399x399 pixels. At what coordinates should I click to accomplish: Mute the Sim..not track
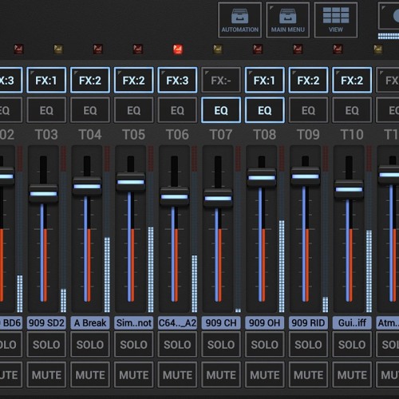coord(133,375)
